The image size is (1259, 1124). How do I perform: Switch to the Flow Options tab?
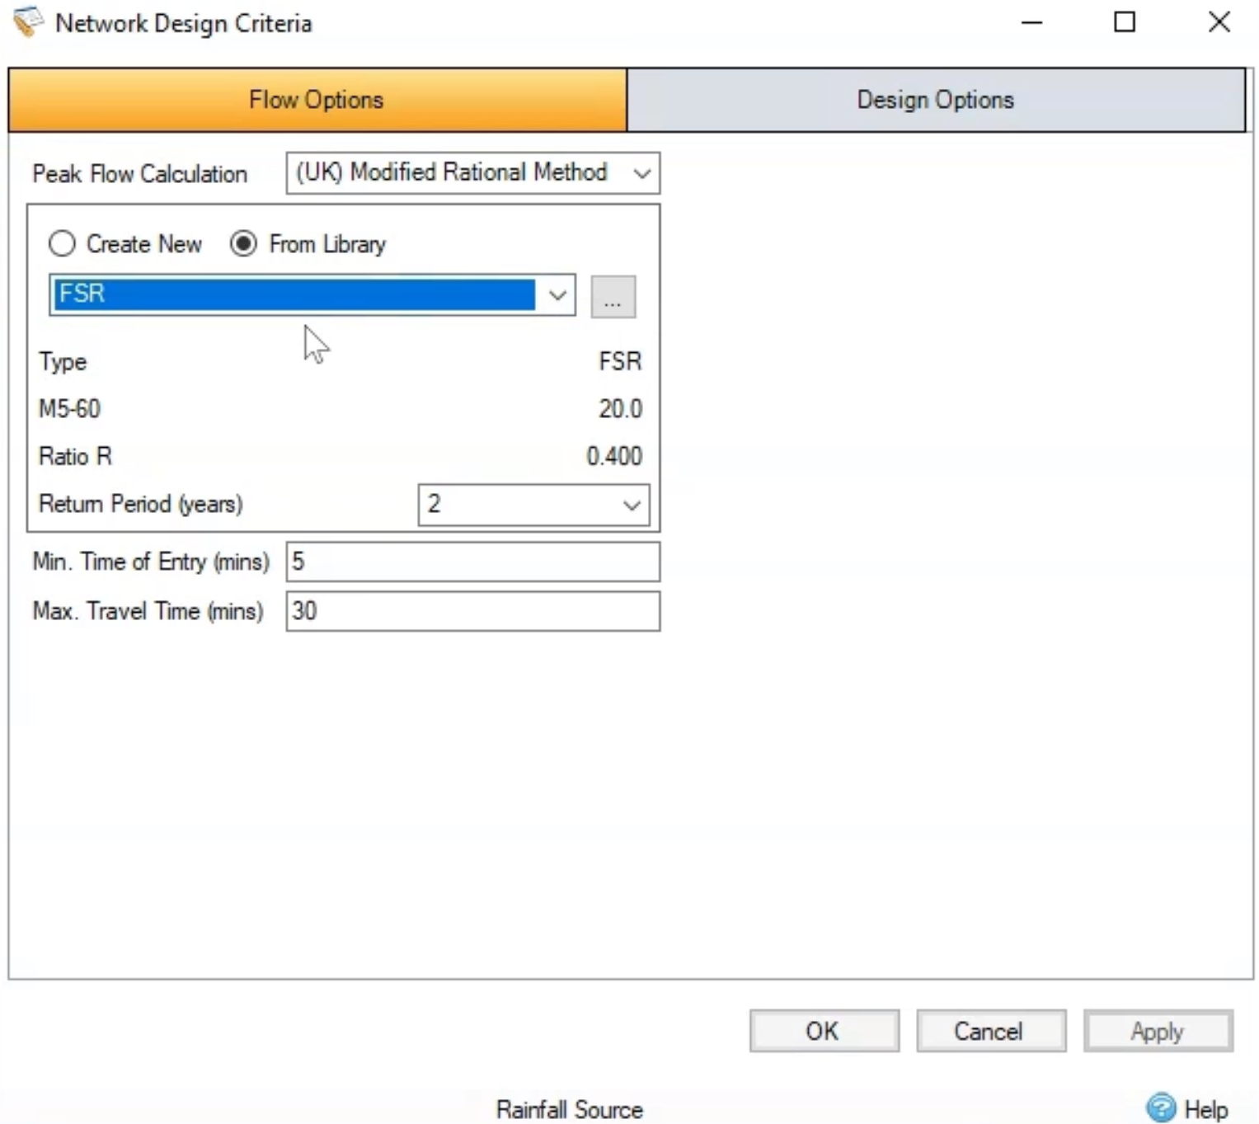(x=317, y=100)
